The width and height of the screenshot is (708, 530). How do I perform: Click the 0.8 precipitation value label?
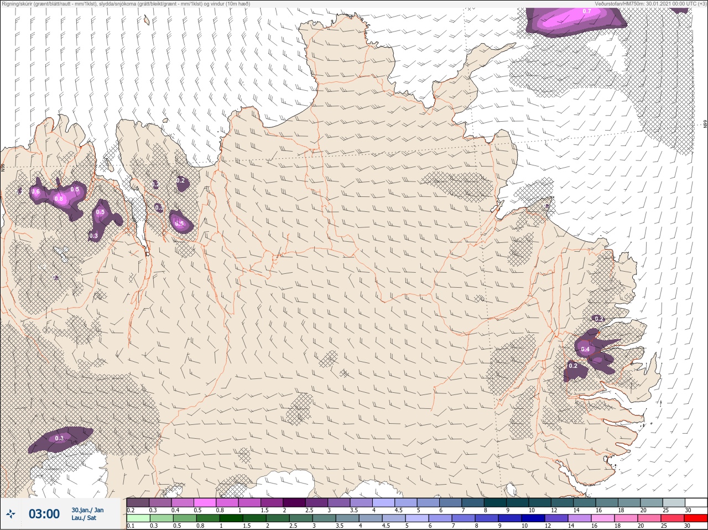pyautogui.click(x=59, y=199)
